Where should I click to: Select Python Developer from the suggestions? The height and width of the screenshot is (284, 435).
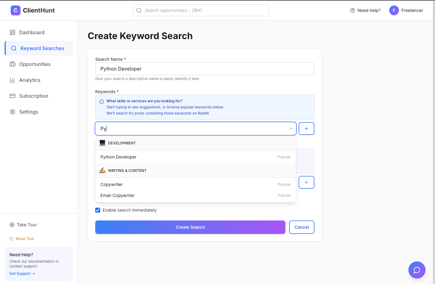(118, 157)
